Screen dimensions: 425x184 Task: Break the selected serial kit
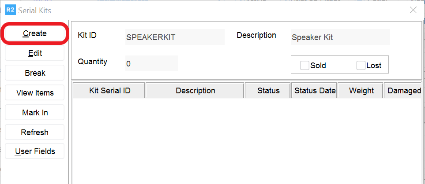(35, 73)
